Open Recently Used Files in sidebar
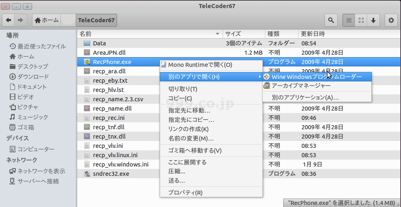The image size is (401, 207). [38, 47]
